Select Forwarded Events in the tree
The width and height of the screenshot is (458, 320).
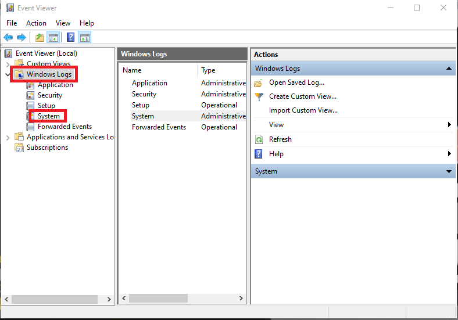click(x=65, y=127)
